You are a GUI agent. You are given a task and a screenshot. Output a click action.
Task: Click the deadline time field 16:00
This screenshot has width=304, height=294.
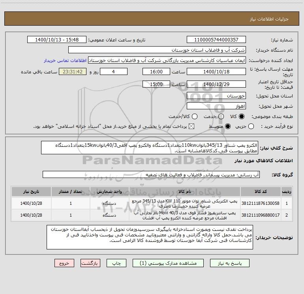pos(156,71)
